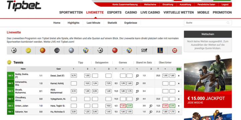241x120 pixels.
Task: Click the tennis ball icon beside Tennis heading
Action: 9,62
